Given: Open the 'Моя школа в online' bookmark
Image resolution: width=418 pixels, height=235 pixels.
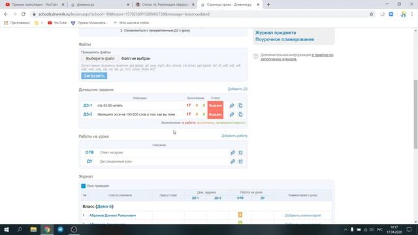Looking at the screenshot, I should 131,23.
